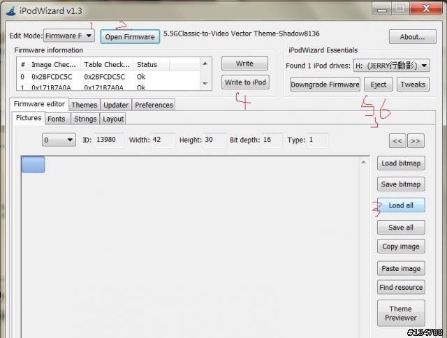Click firmware list scroll down arrow

(205, 84)
